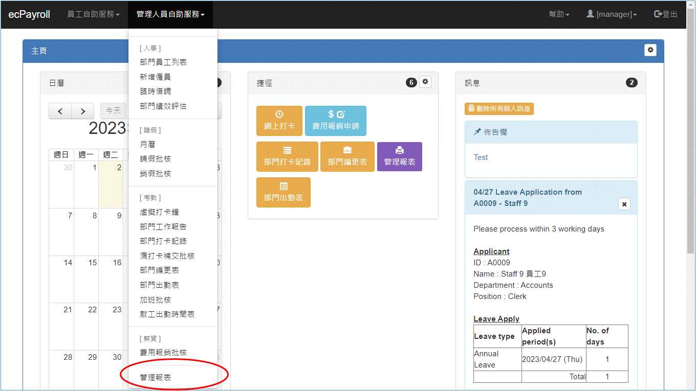This screenshot has width=696, height=391.
Task: Click the shortcuts count badge 6
Action: point(411,83)
